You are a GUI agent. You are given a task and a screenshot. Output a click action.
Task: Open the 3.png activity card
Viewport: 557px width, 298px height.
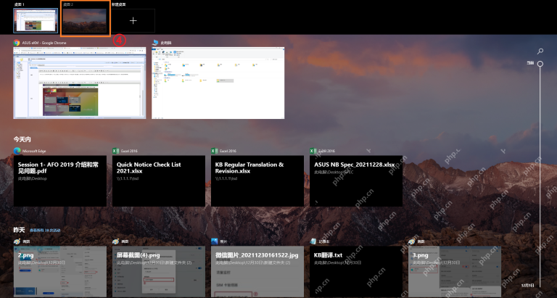[x=455, y=272]
